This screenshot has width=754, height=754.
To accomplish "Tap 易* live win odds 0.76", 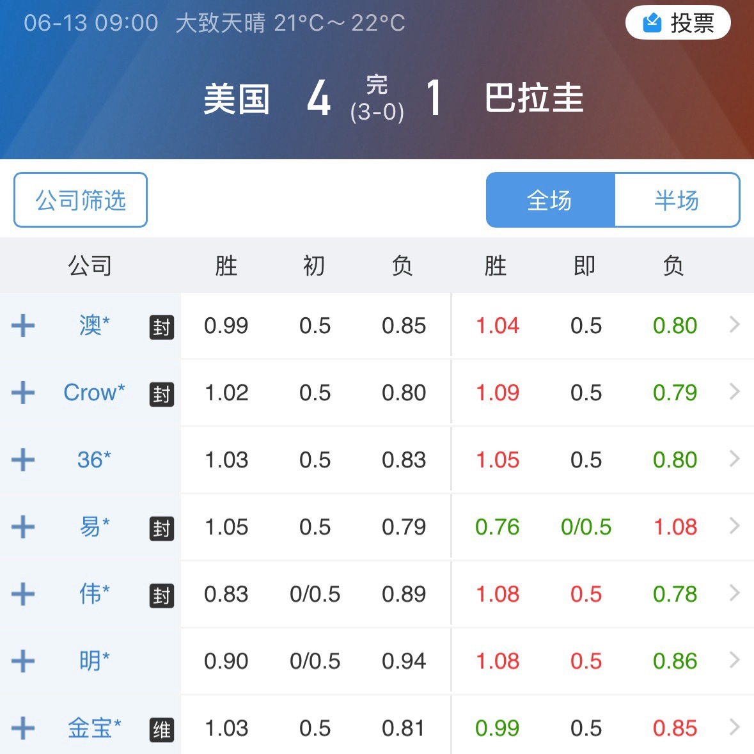I will (x=497, y=526).
